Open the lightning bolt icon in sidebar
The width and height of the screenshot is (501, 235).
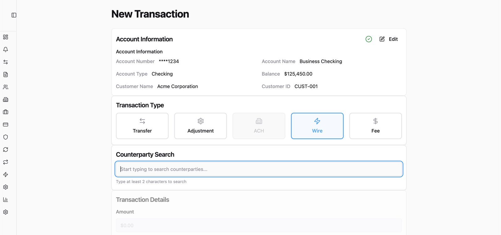(6, 174)
